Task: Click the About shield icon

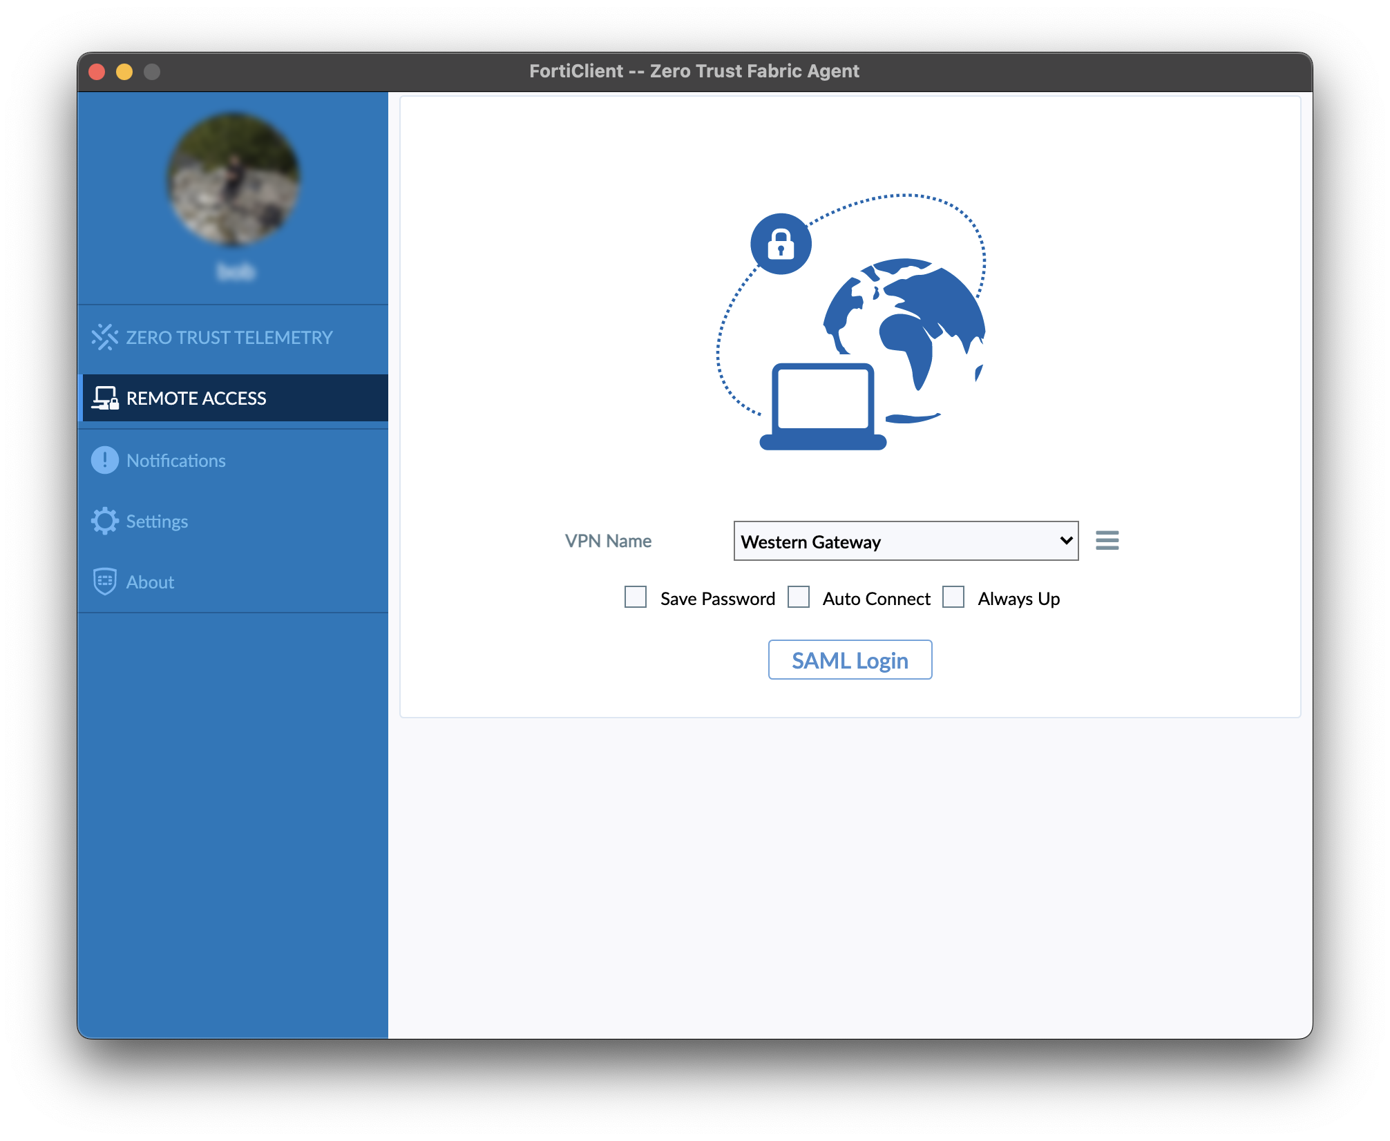Action: 104,582
